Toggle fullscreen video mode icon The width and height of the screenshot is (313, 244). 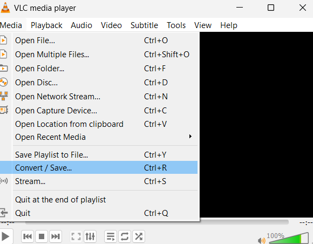point(76,236)
